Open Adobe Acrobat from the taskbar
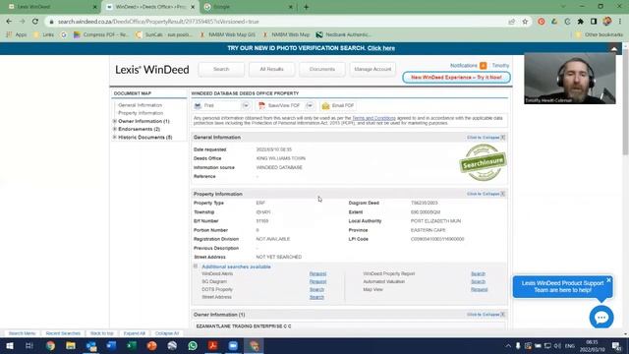The image size is (629, 354). coord(212,345)
